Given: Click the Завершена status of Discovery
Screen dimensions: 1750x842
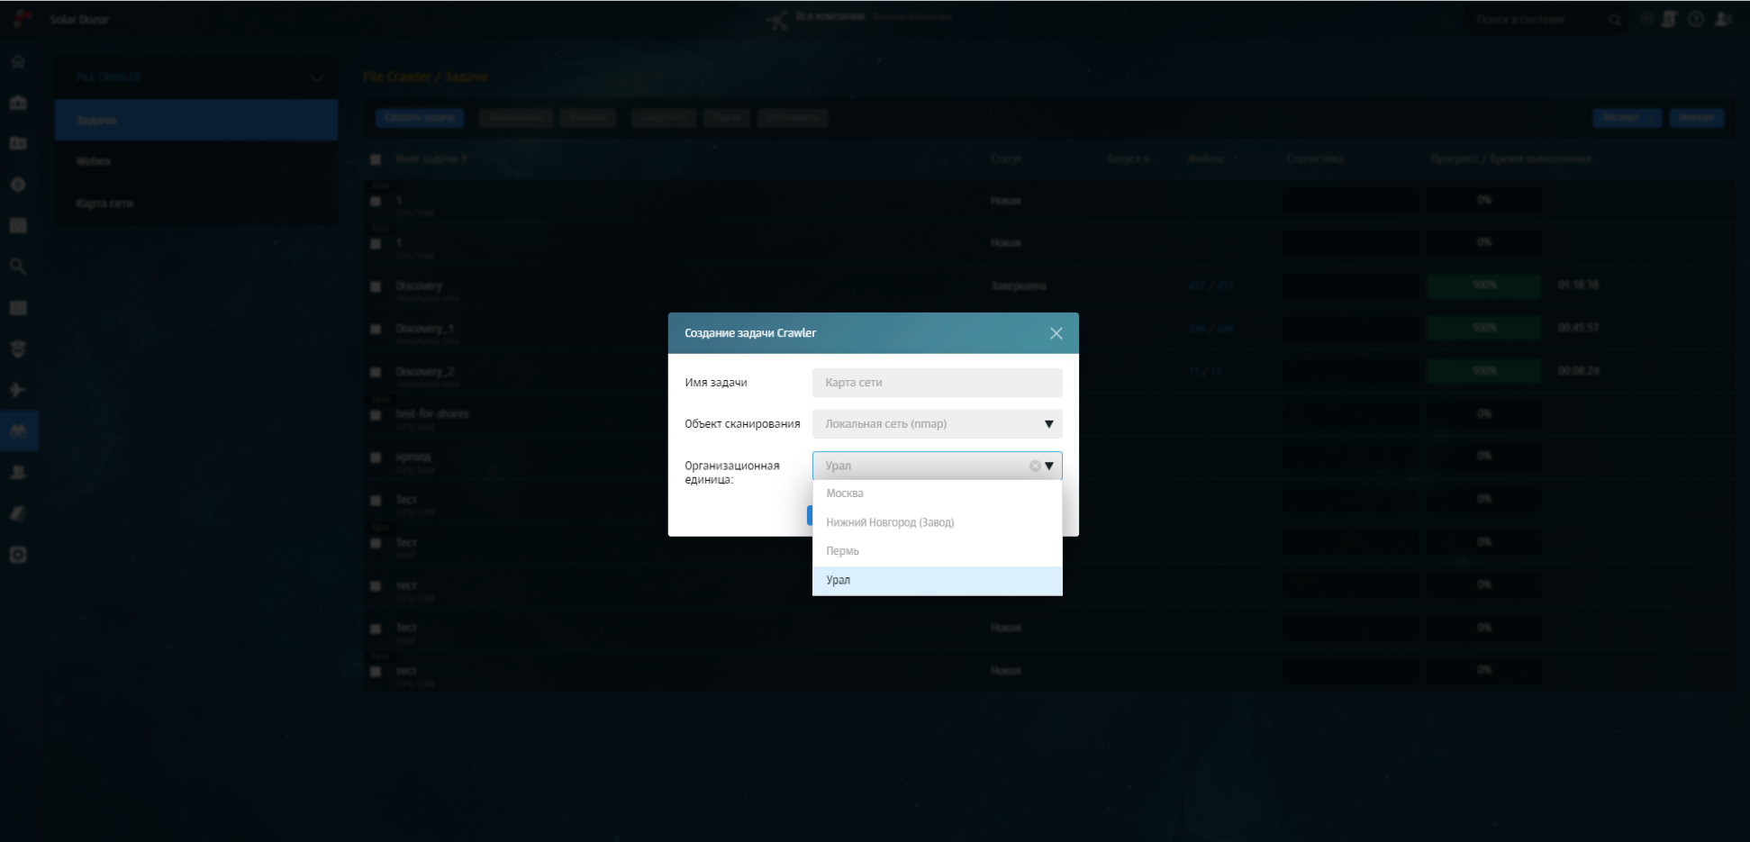Looking at the screenshot, I should click(1019, 286).
